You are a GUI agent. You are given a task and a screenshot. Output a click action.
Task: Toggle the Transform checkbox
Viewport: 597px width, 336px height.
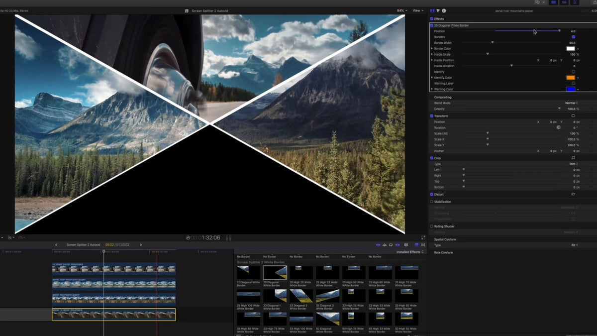point(431,116)
